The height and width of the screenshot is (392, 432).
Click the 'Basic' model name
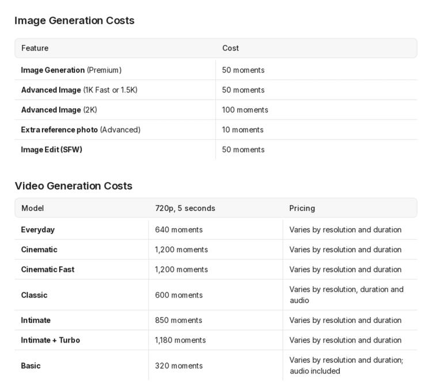click(31, 366)
